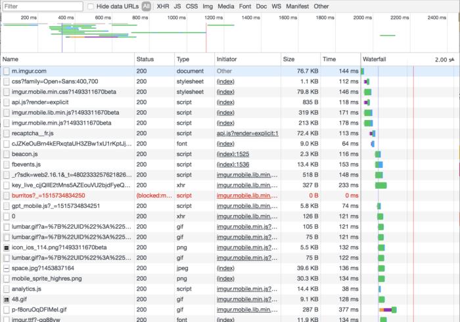Viewport: 460px width, 322px height.
Task: Filter requests by Manifest
Action: 297,7
